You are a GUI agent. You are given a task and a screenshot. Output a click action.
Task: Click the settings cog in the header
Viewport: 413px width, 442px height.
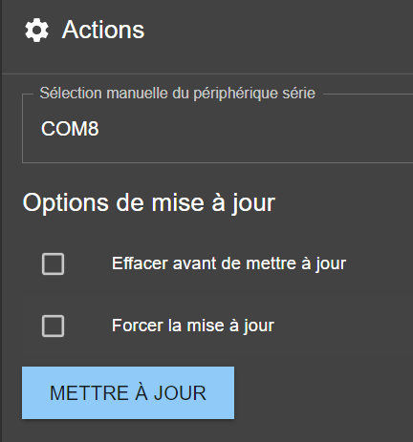[x=37, y=31]
